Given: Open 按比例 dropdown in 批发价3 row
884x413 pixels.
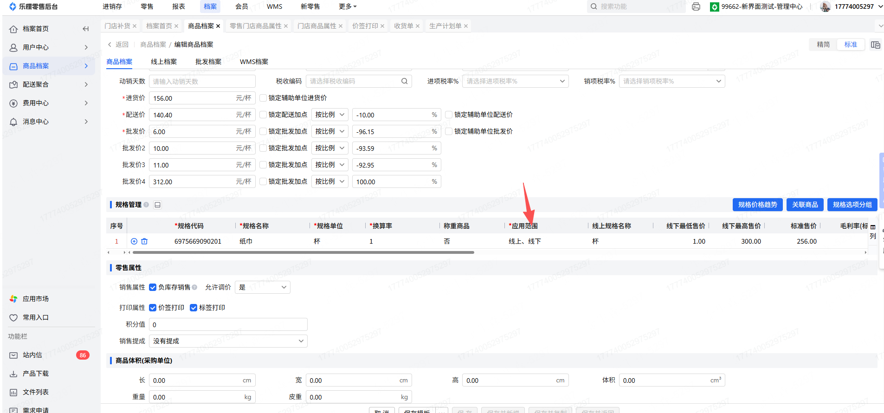Looking at the screenshot, I should tap(329, 165).
